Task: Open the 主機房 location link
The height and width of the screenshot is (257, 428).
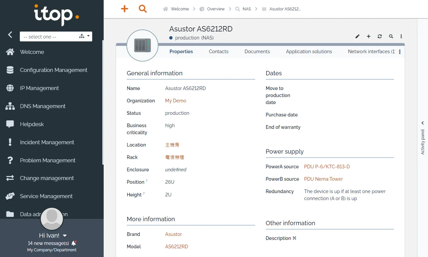Action: 172,145
